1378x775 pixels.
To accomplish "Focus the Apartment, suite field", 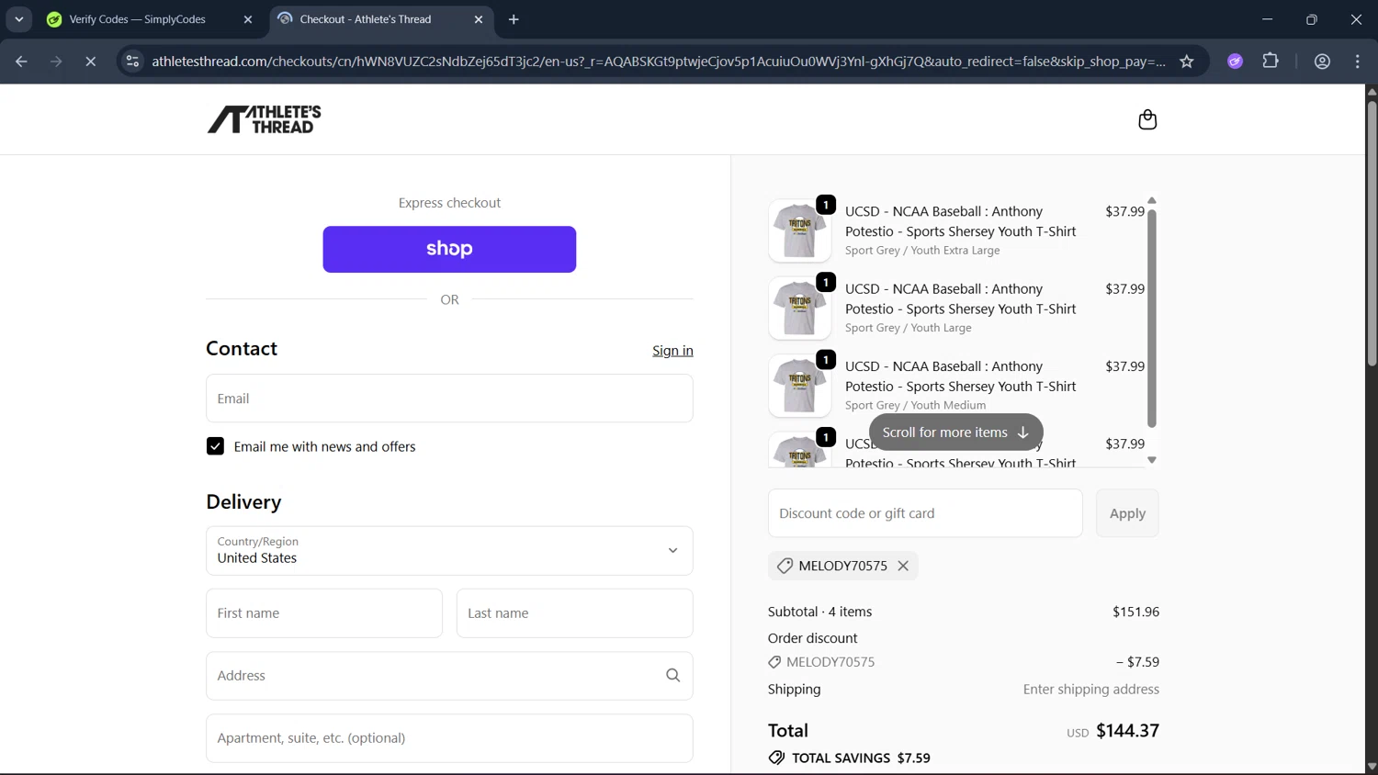I will (x=449, y=738).
